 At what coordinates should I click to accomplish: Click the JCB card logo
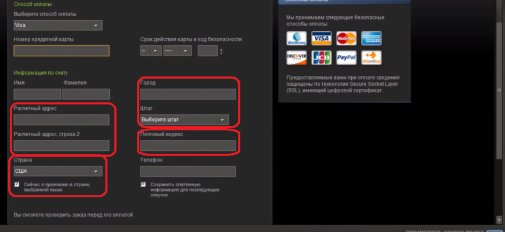(x=321, y=57)
